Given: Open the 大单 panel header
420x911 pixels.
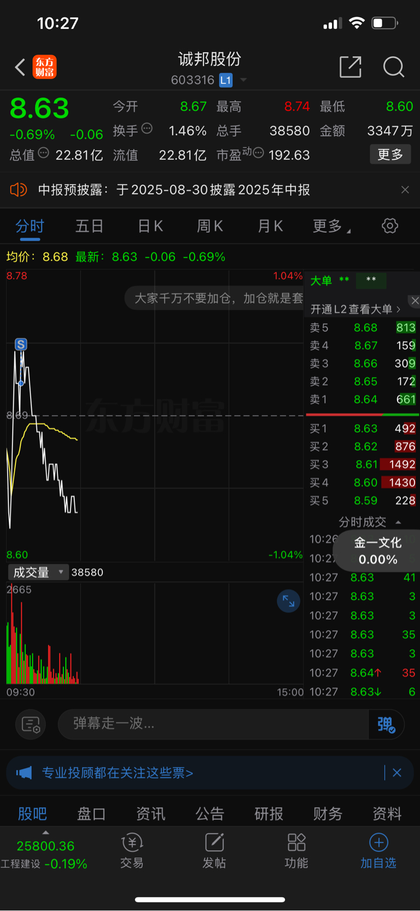Looking at the screenshot, I should 321,281.
